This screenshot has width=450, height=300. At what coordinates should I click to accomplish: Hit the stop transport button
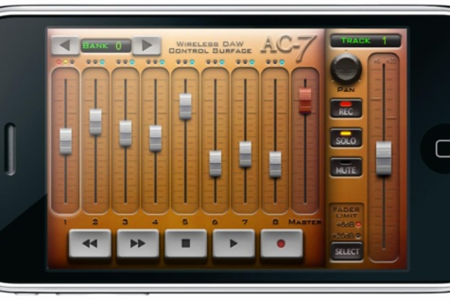[x=186, y=243]
